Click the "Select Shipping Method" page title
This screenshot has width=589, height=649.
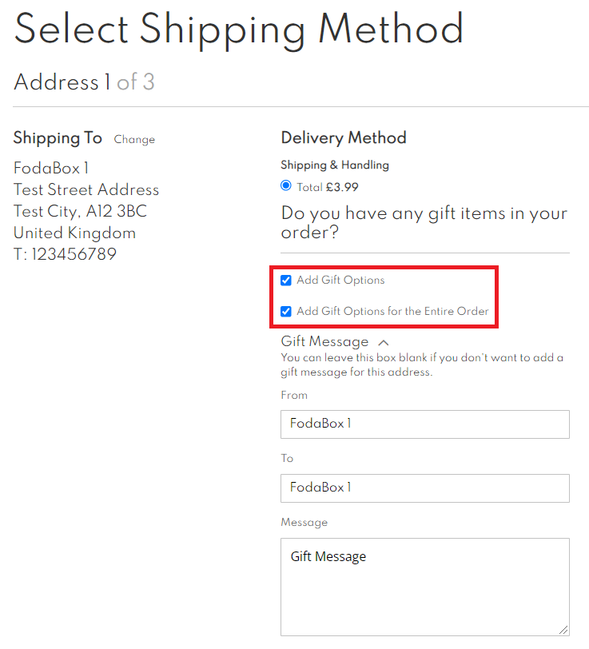coord(239,30)
